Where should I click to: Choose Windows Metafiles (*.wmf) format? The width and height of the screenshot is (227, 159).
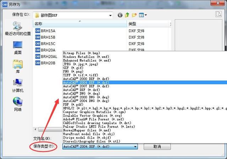145,57
